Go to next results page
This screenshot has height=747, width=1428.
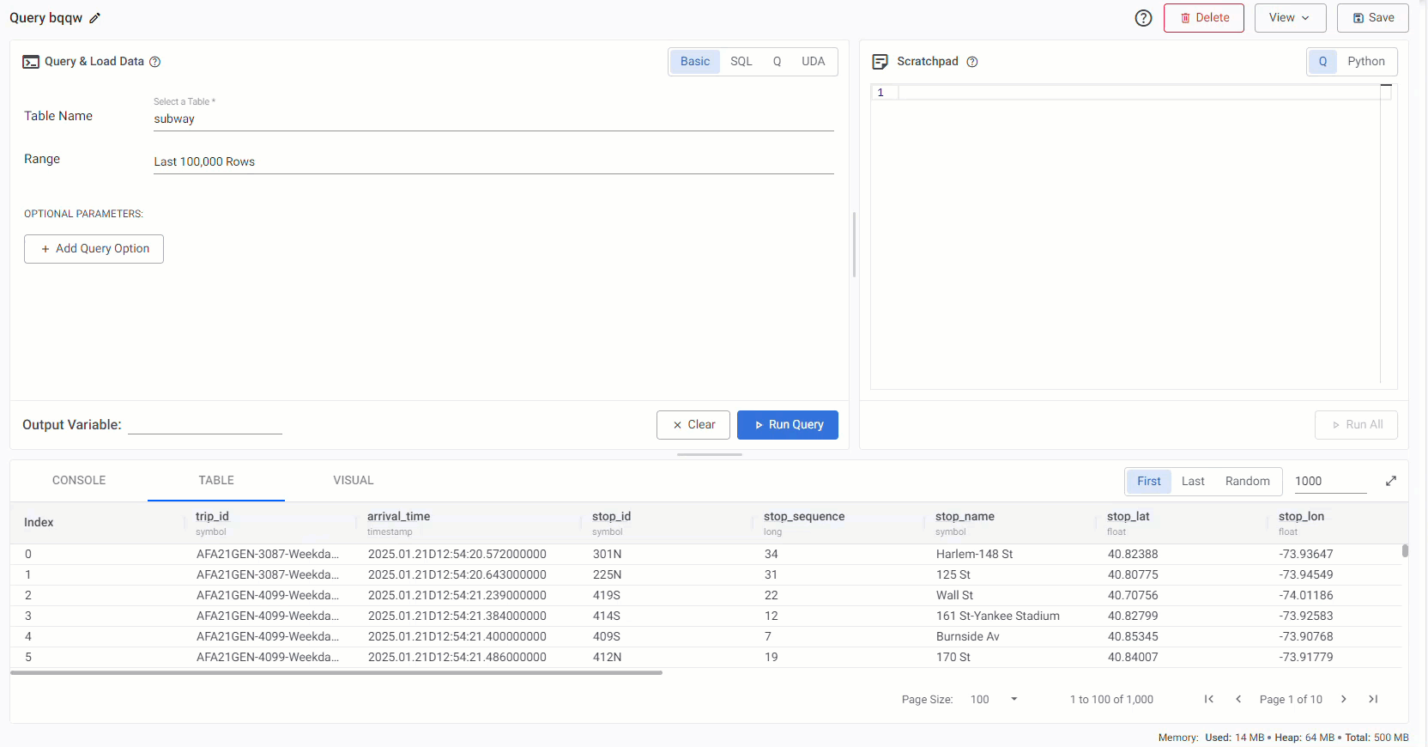click(1344, 699)
